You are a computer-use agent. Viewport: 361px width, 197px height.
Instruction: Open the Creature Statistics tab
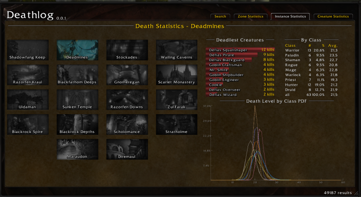(333, 16)
